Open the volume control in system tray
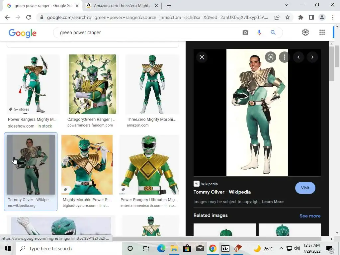The width and height of the screenshot is (340, 255). point(297,248)
